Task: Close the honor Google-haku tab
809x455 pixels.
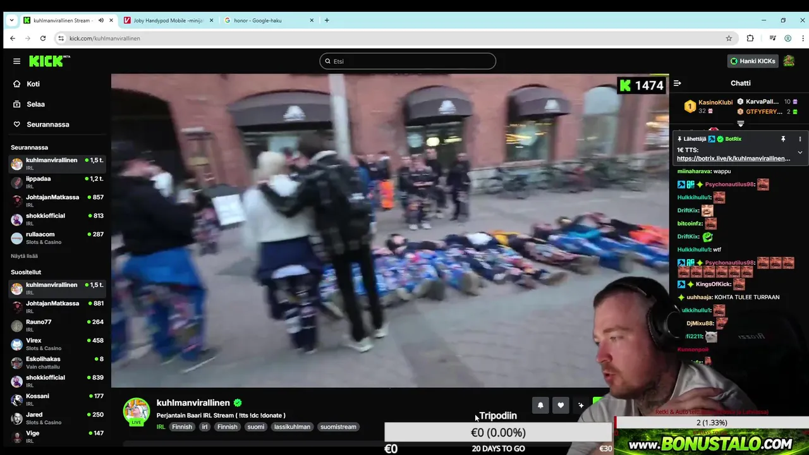Action: click(x=312, y=20)
